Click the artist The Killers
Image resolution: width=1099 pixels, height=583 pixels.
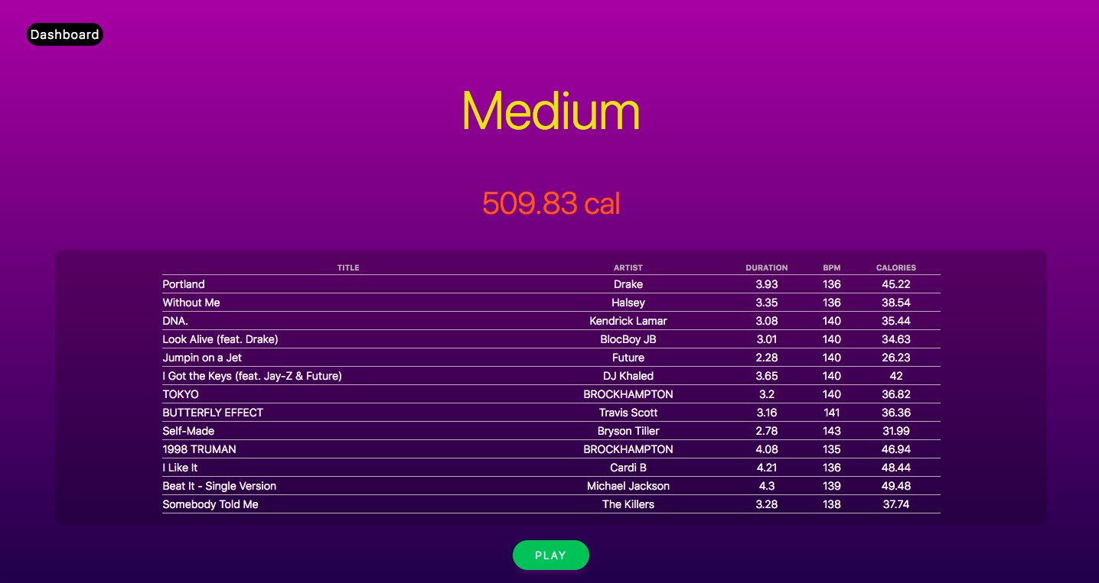point(628,504)
